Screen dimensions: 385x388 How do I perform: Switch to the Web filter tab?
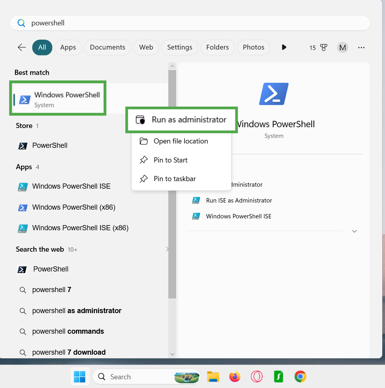146,47
